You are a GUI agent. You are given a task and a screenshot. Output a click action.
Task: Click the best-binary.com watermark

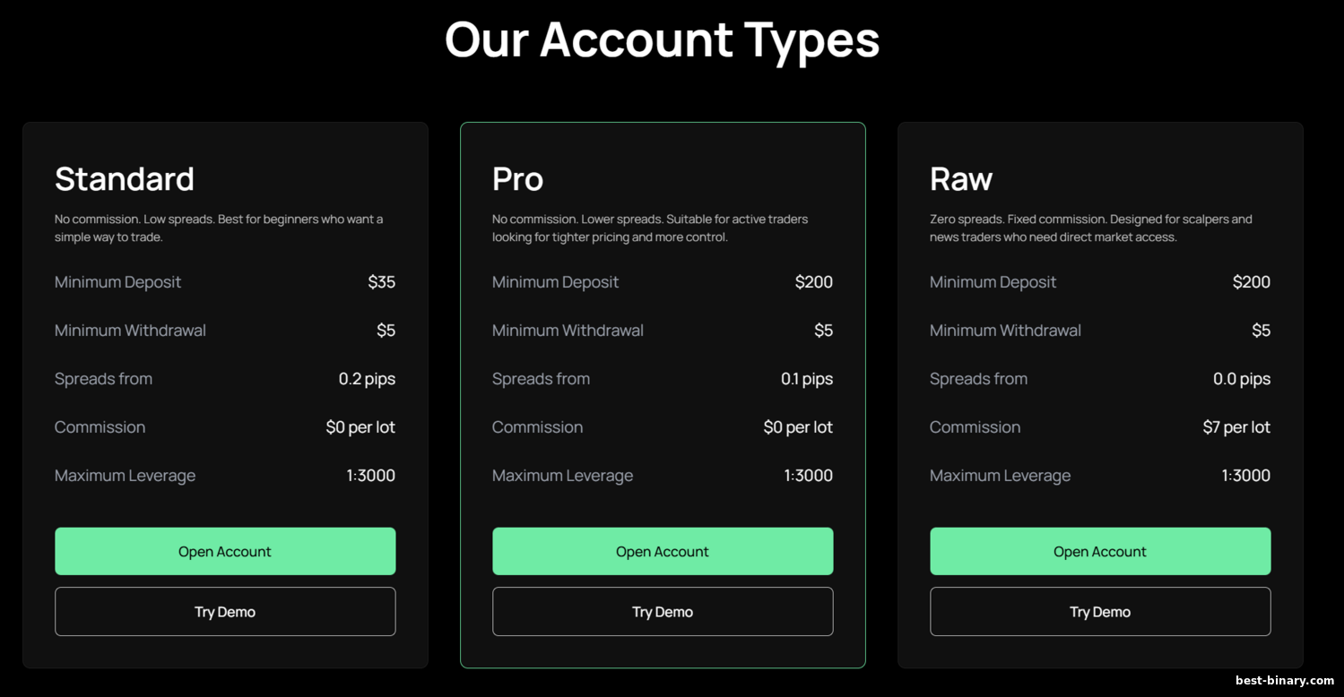pos(1284,681)
